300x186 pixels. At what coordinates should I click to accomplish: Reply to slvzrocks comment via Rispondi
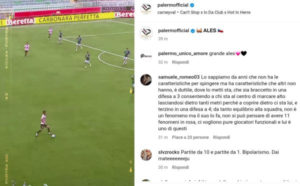click(180, 167)
